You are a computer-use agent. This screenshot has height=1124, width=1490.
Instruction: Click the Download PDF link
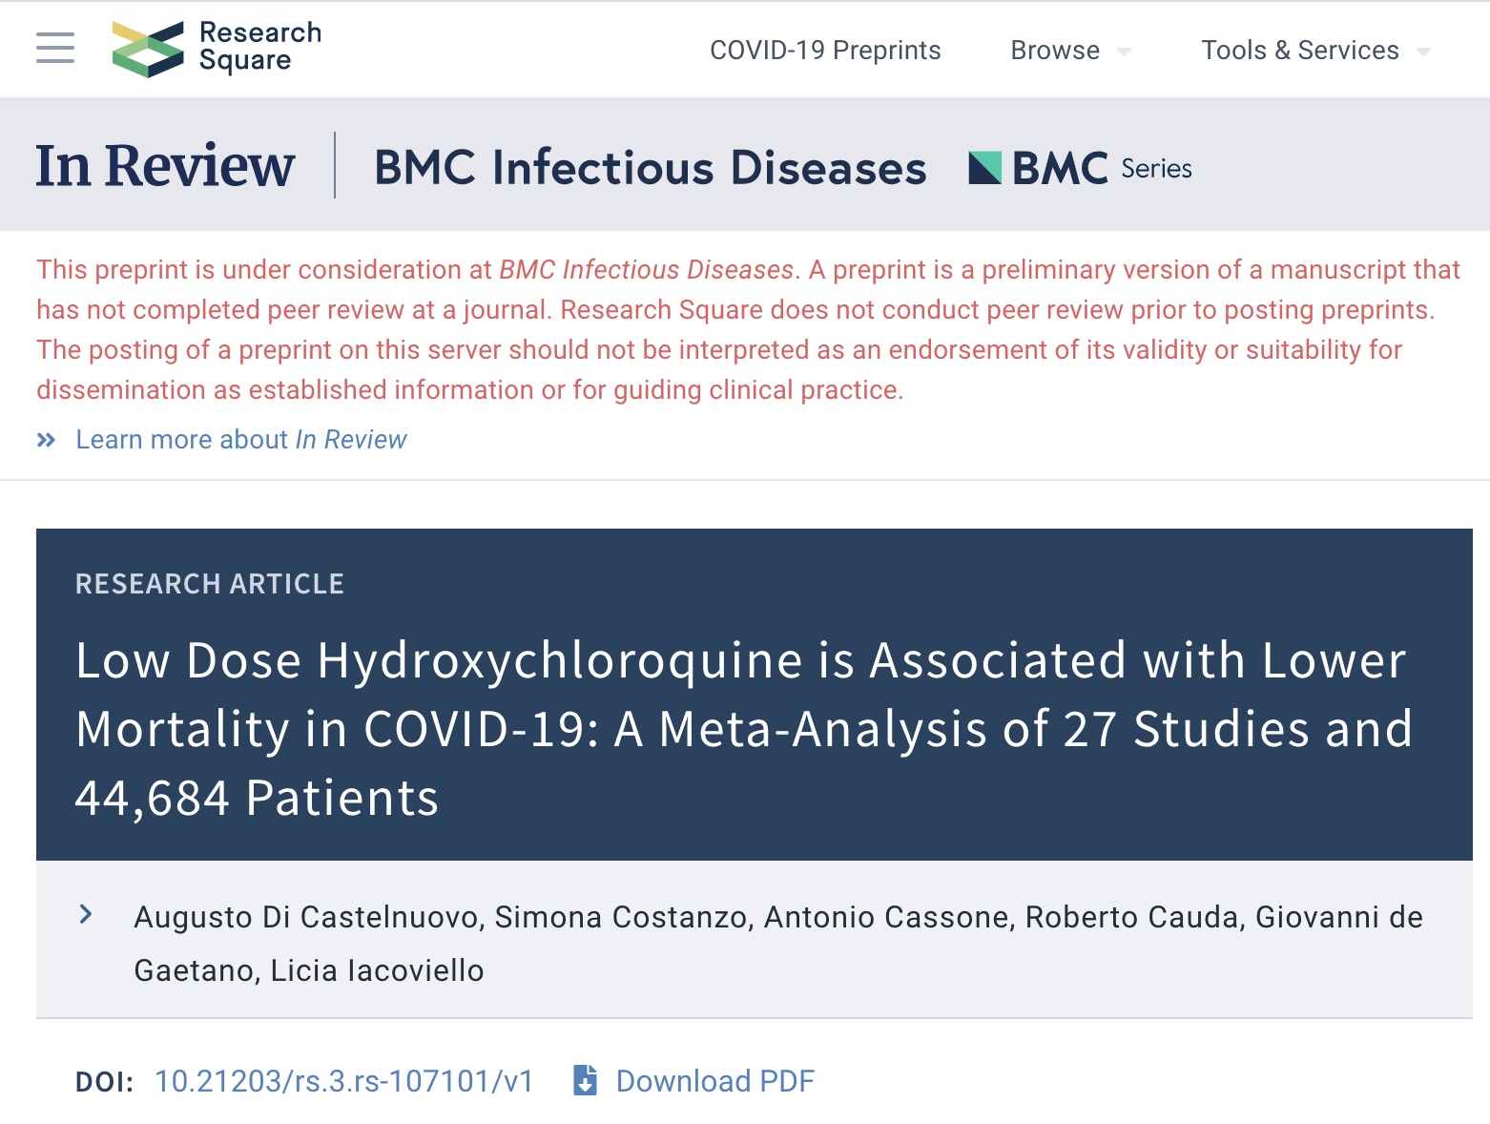coord(715,1081)
